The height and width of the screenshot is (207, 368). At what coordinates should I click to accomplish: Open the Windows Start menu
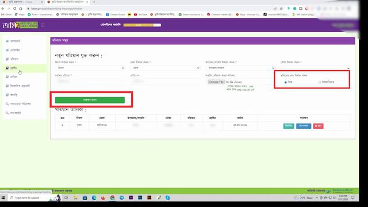pyautogui.click(x=3, y=198)
